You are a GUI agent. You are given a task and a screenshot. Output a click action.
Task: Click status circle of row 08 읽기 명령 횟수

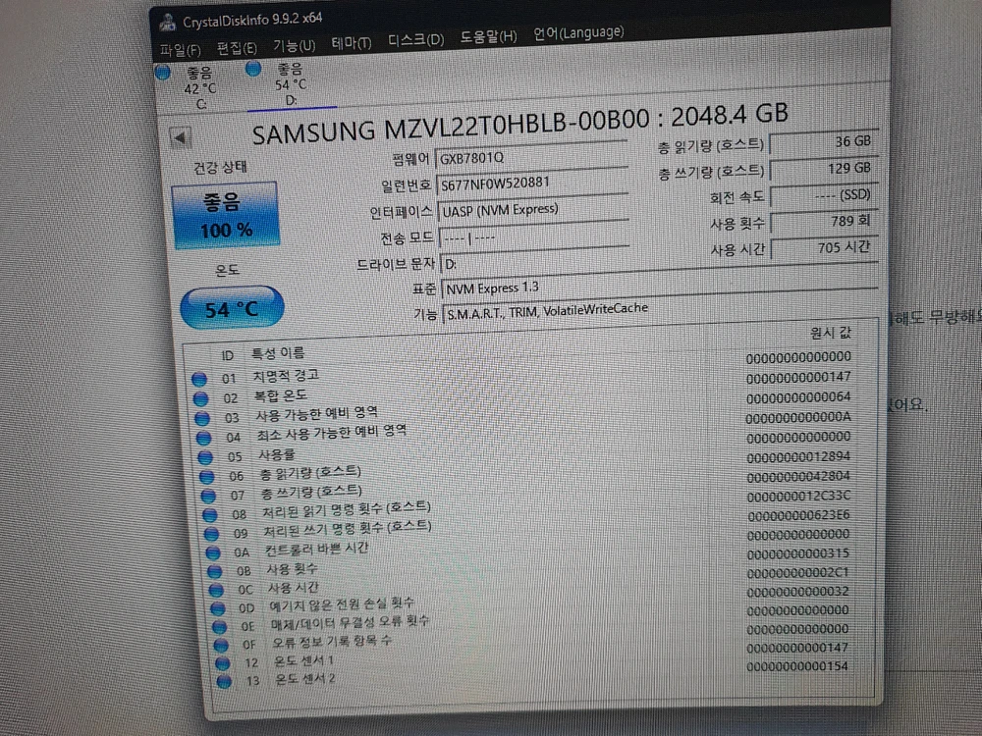pos(210,515)
